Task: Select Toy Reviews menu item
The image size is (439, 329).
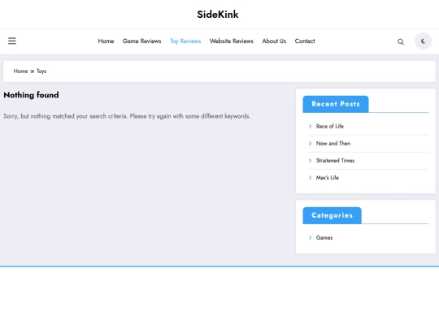Action: 185,41
